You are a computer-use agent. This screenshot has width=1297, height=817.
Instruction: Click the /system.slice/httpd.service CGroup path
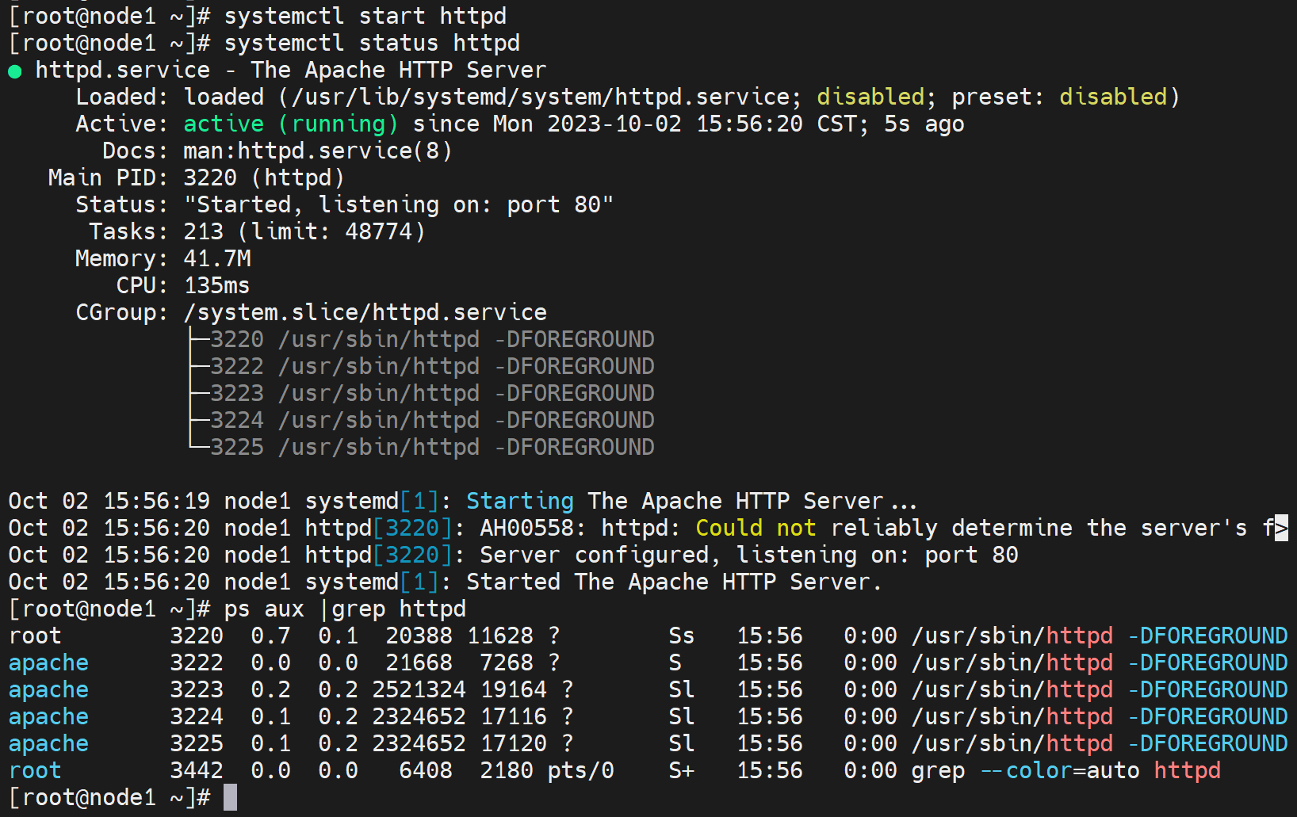(365, 312)
